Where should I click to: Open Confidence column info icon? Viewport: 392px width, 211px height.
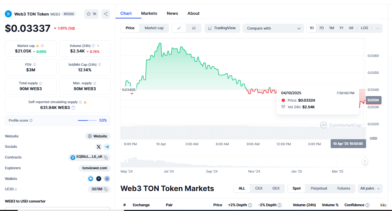tap(368, 205)
